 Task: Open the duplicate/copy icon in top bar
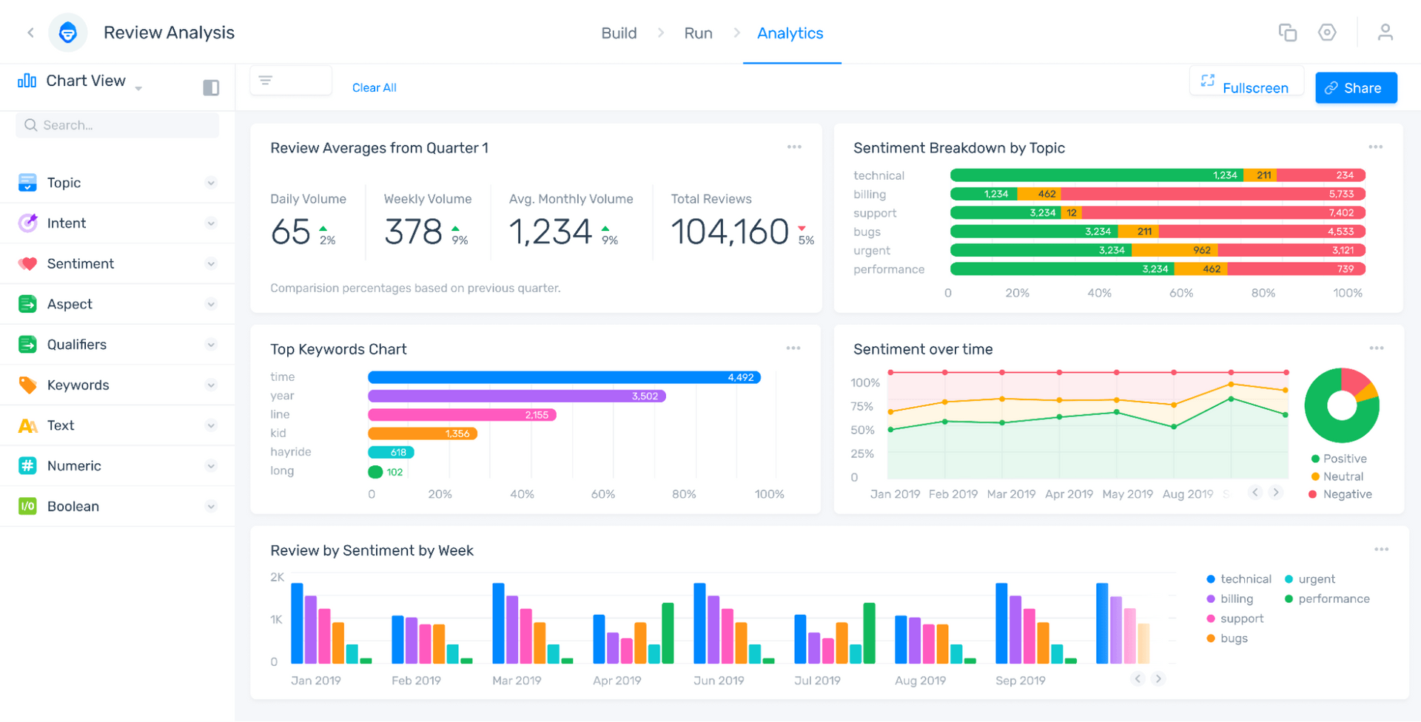tap(1287, 33)
